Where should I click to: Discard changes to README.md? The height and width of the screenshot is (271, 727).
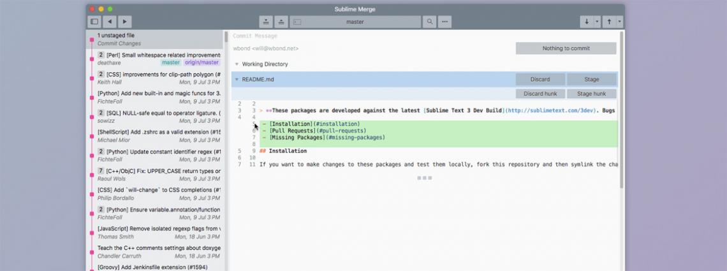(x=540, y=79)
